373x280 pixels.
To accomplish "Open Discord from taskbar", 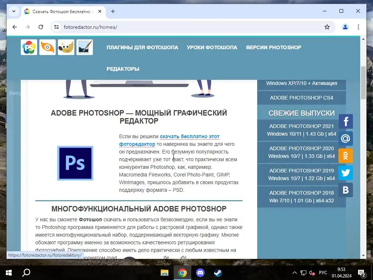I will tap(200, 273).
